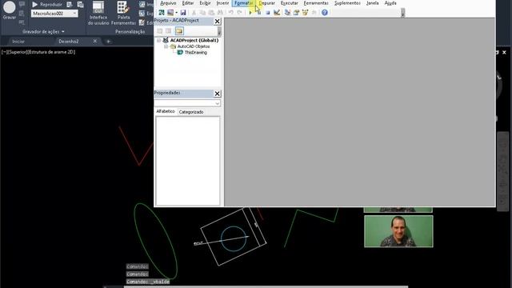Open the Executar menu
Viewport: 512px width, 288px height.
pos(290,3)
